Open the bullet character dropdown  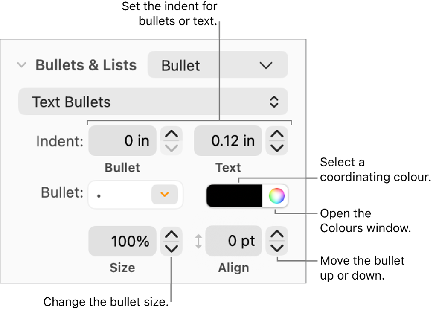[x=164, y=195]
